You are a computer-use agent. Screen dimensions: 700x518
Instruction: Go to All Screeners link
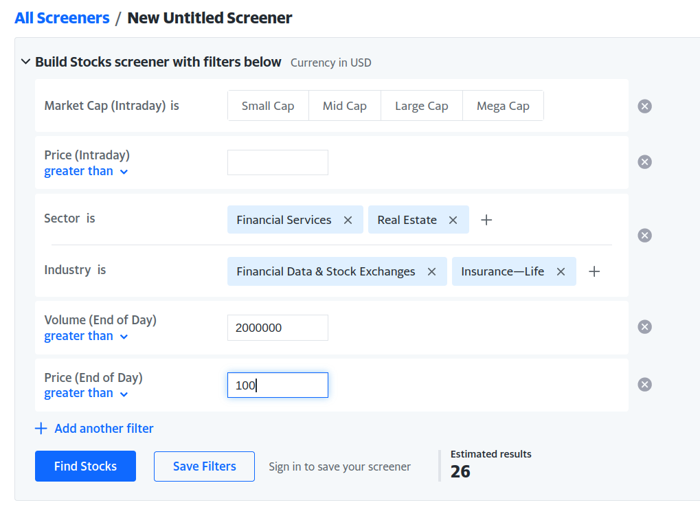[62, 18]
